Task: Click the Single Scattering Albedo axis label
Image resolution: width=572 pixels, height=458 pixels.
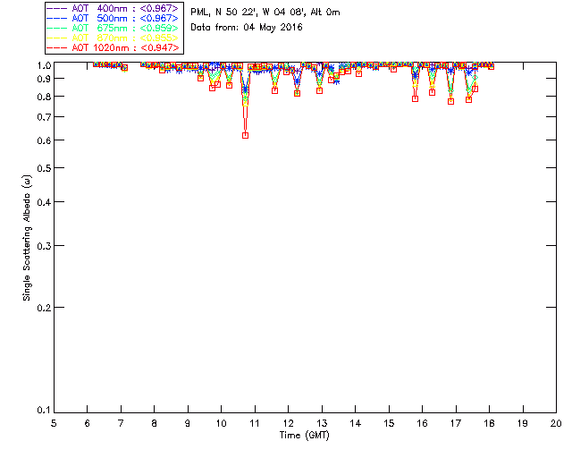Action: tap(27, 238)
